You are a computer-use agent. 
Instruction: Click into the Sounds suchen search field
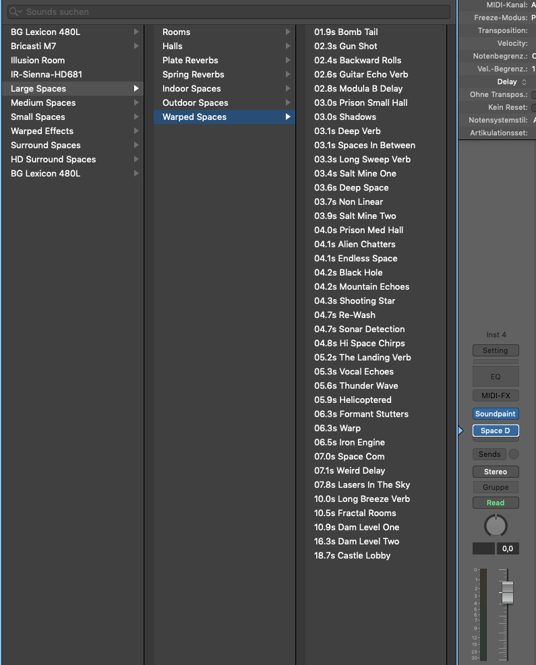pos(229,12)
